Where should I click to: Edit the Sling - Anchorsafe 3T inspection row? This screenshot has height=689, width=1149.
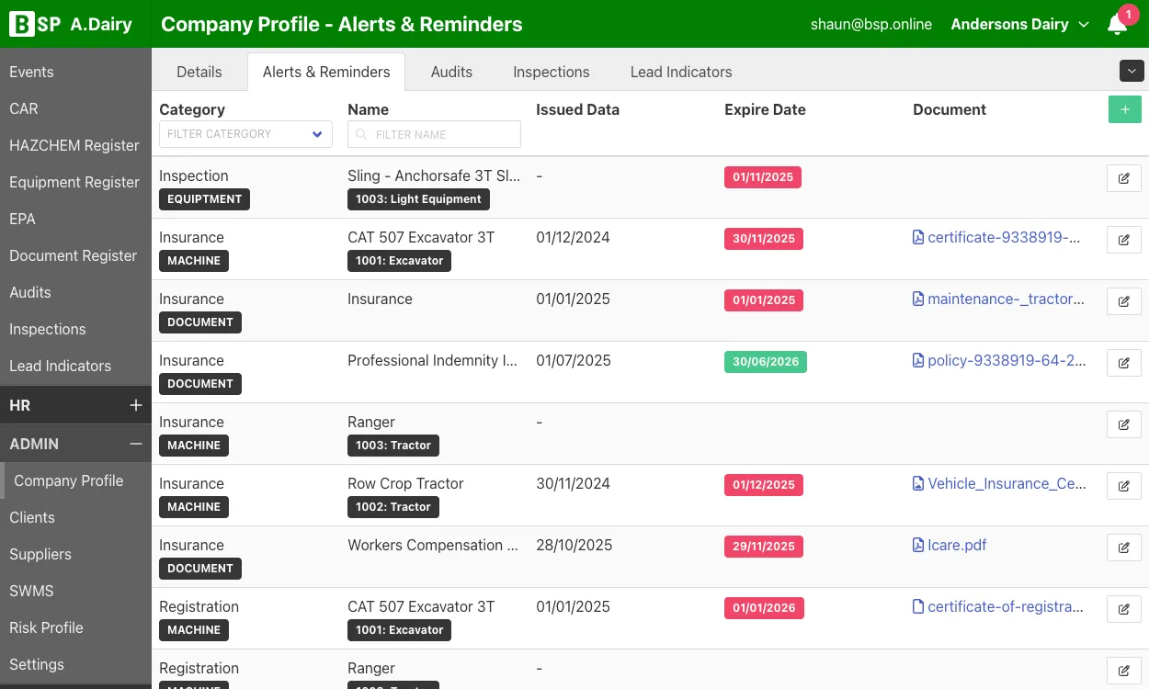point(1124,178)
